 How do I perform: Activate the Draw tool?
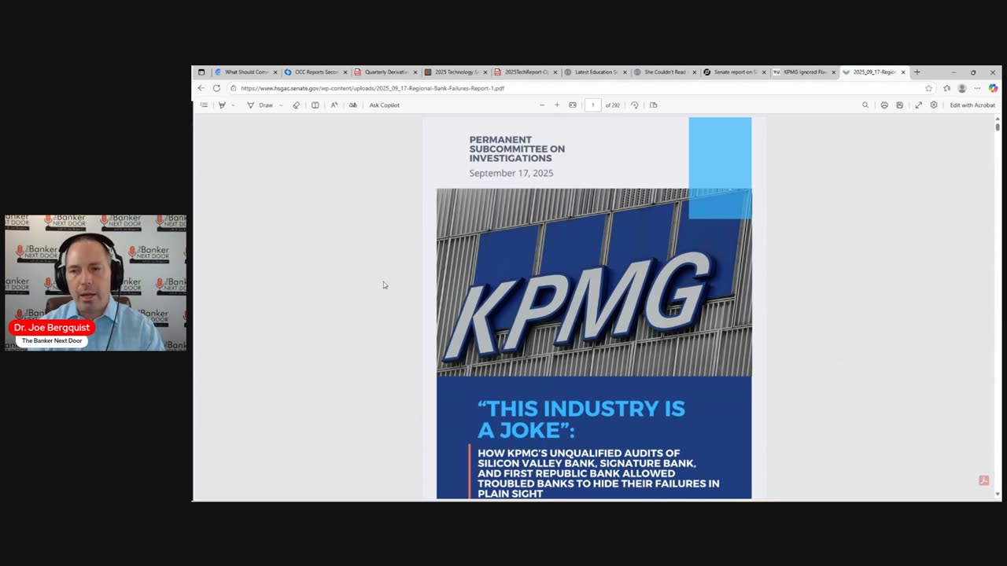pyautogui.click(x=260, y=105)
